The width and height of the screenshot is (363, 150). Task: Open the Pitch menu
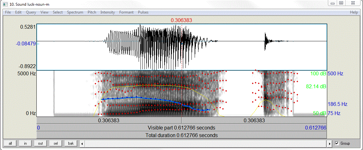click(x=92, y=12)
